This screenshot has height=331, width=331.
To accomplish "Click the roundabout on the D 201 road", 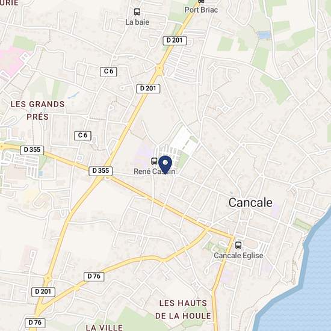I will pyautogui.click(x=159, y=68).
